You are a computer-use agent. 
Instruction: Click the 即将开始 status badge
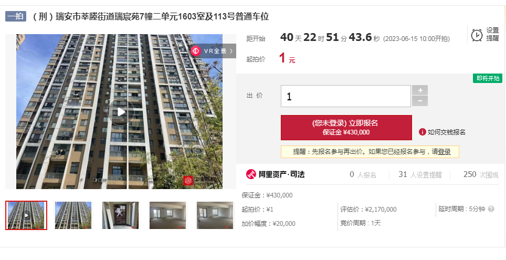488,78
